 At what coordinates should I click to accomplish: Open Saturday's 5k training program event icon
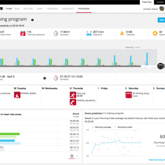[128, 95]
